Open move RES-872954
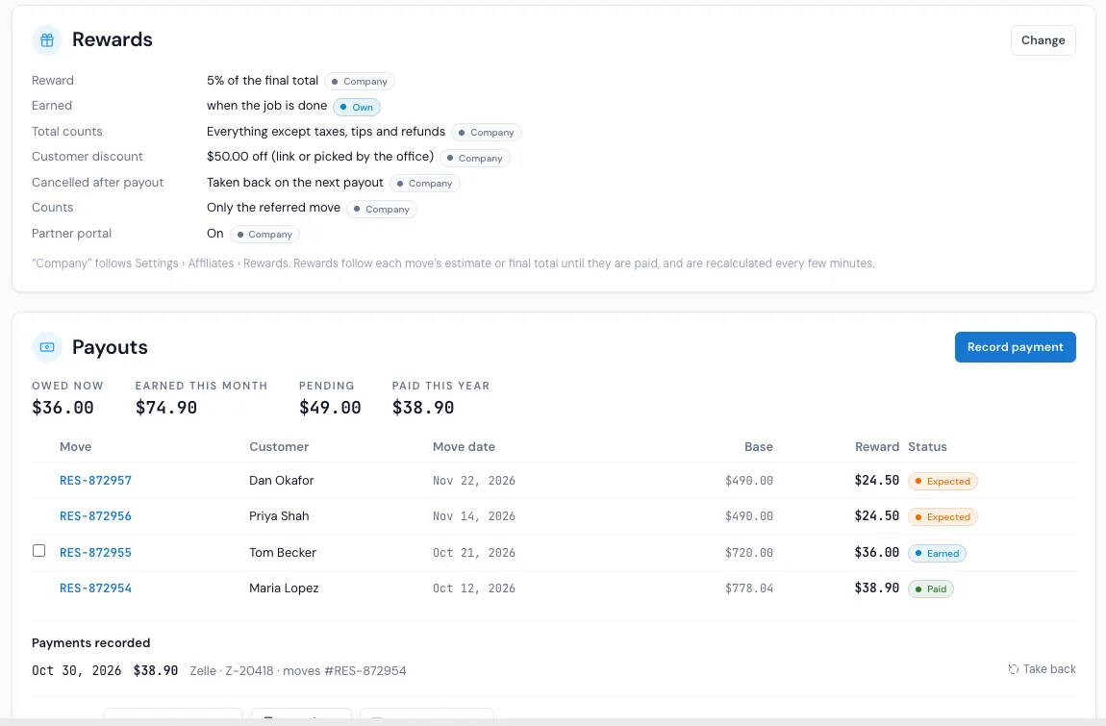The width and height of the screenshot is (1106, 726). tap(95, 588)
